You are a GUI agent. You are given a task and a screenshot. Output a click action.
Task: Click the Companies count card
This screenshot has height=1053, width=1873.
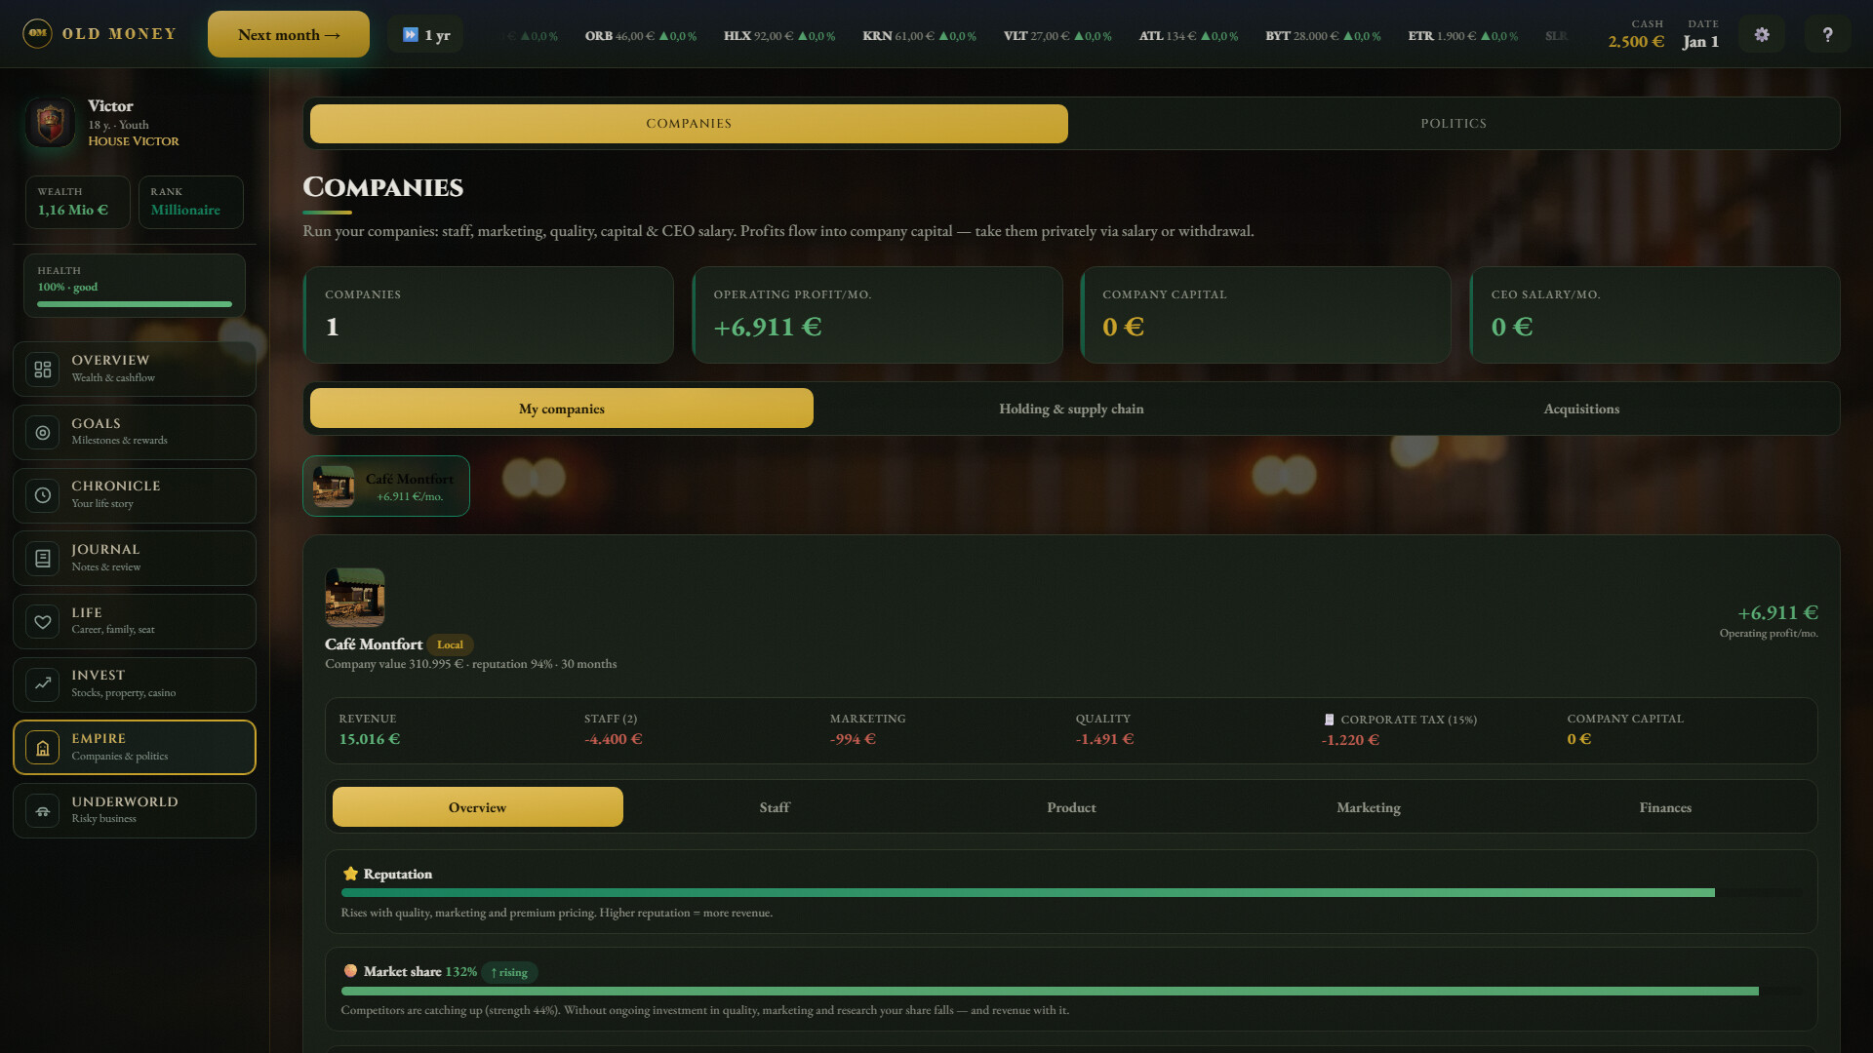pos(488,315)
